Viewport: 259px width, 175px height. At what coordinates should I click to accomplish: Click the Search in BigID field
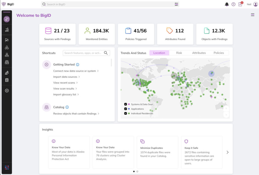tap(110, 4)
